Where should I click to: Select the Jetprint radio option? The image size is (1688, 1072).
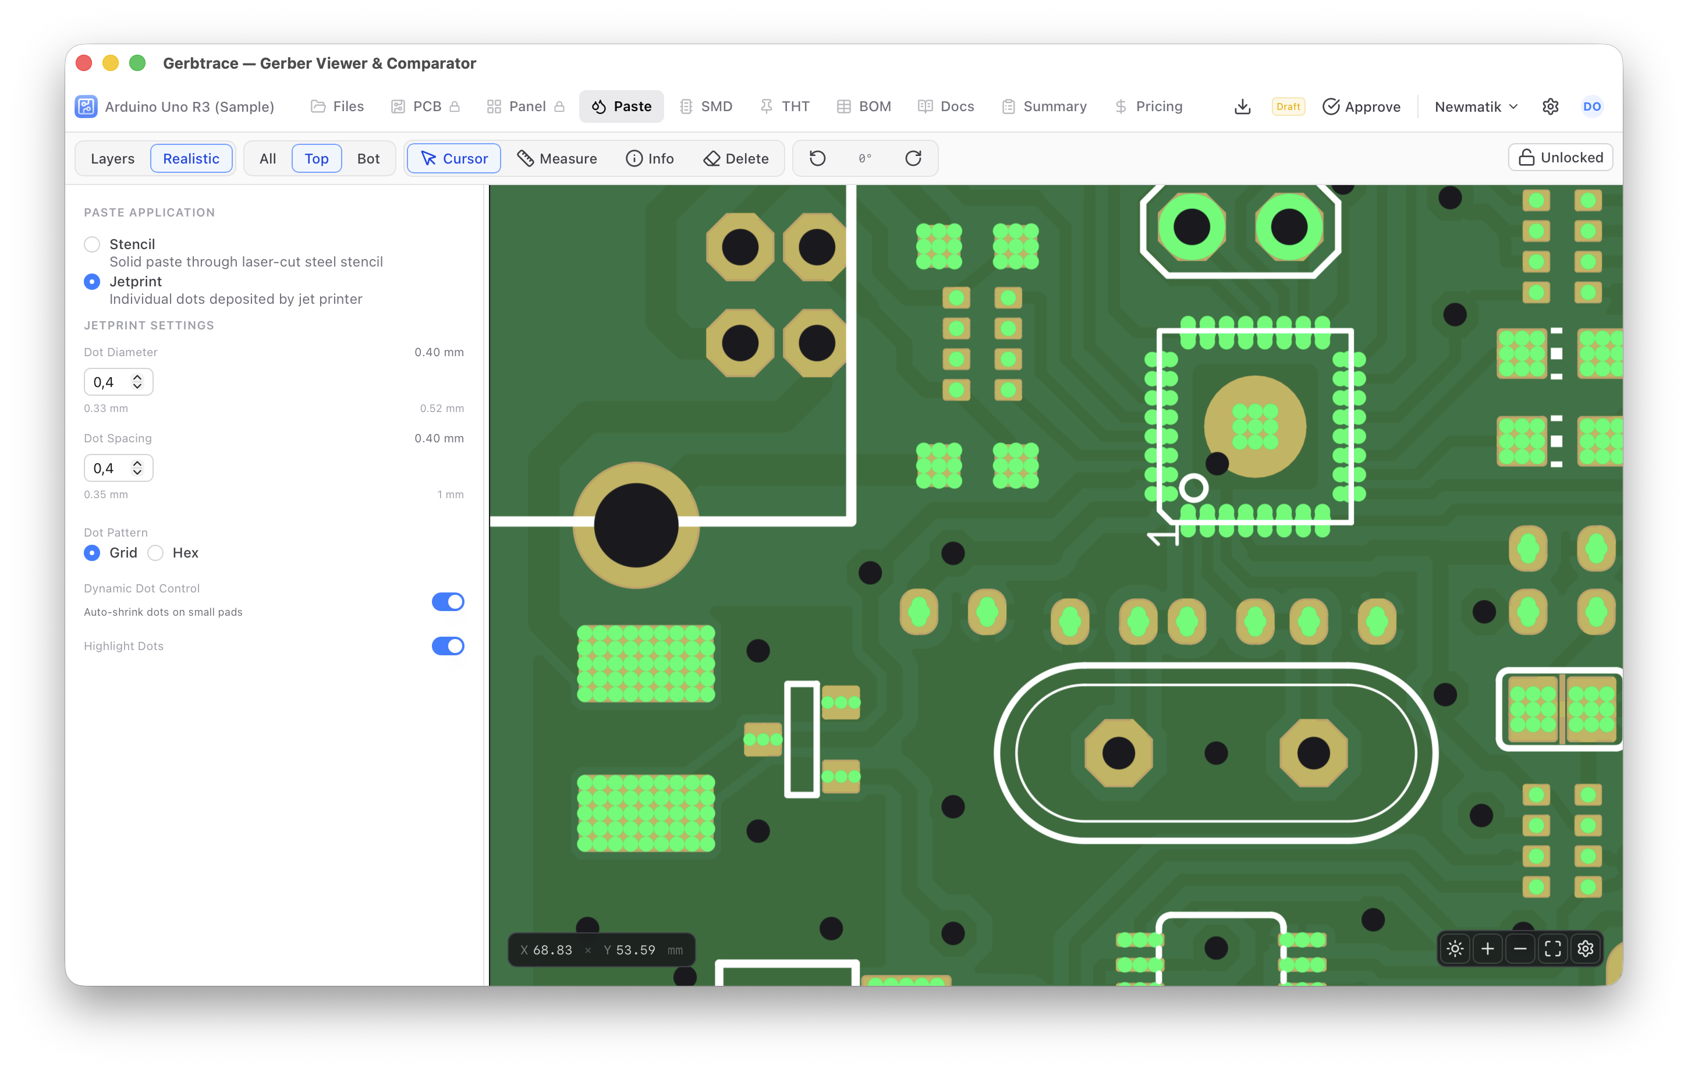92,281
